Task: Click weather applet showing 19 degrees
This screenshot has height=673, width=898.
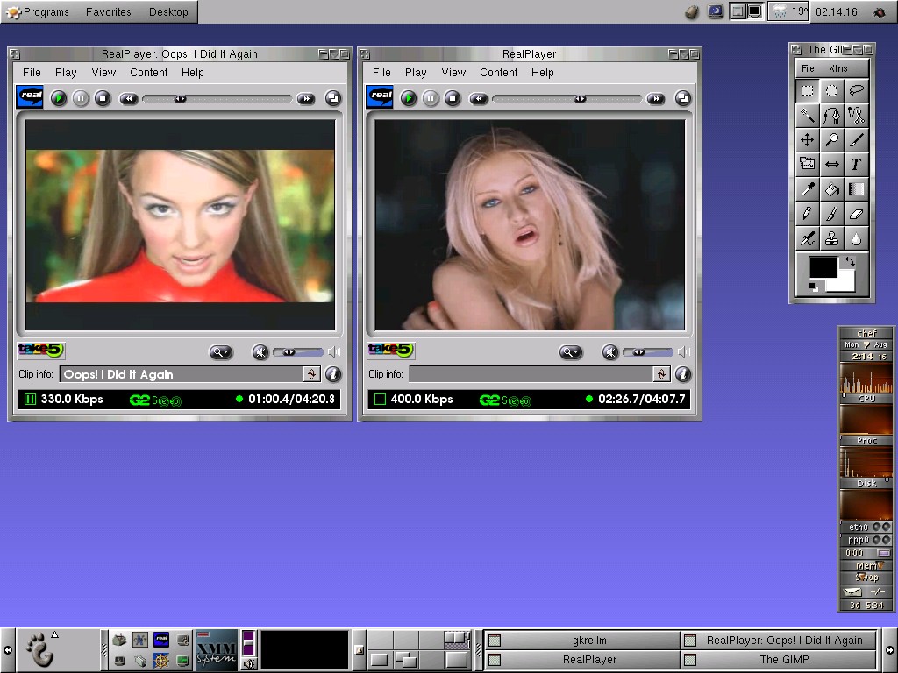Action: 788,11
